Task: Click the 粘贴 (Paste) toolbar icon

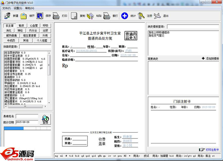Action: [91, 15]
